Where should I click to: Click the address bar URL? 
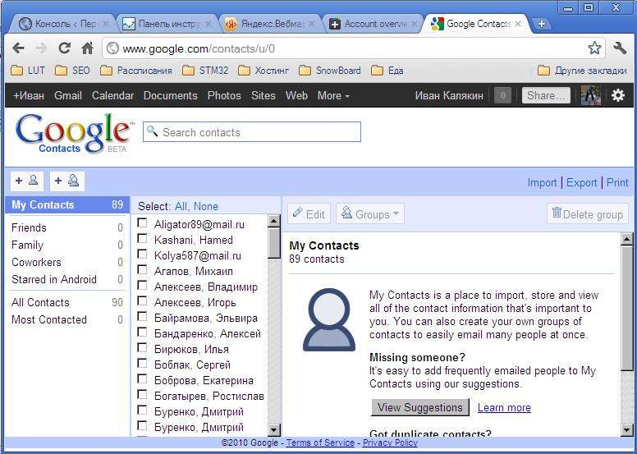click(x=199, y=49)
